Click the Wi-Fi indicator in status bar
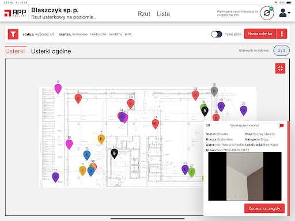295x221 pixels. [276, 2]
